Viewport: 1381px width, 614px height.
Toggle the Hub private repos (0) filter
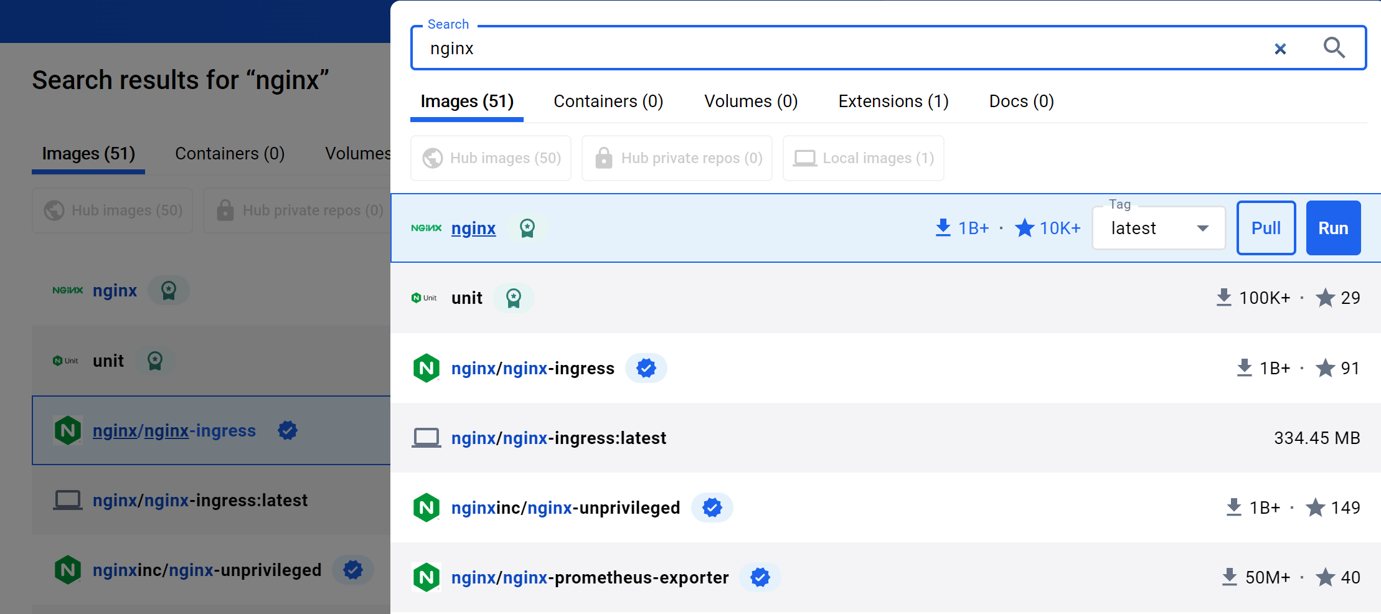pos(677,158)
